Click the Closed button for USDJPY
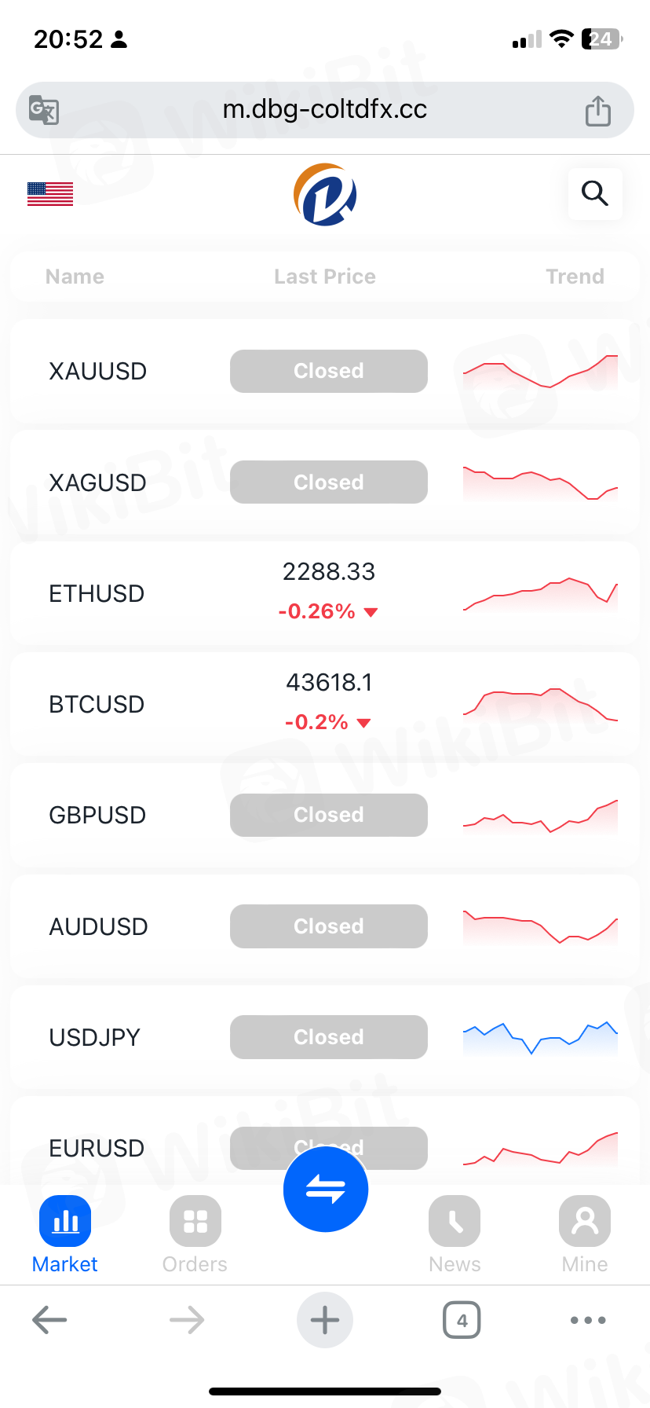The width and height of the screenshot is (650, 1408). point(329,1037)
